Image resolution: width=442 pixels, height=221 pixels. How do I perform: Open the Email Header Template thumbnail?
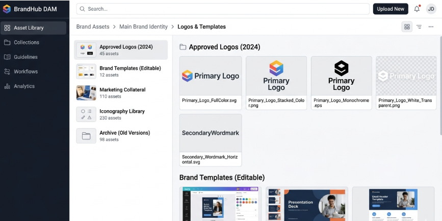393,204
